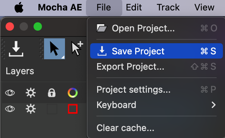Open the layer's red color swatch
The height and width of the screenshot is (138, 225).
click(x=73, y=109)
